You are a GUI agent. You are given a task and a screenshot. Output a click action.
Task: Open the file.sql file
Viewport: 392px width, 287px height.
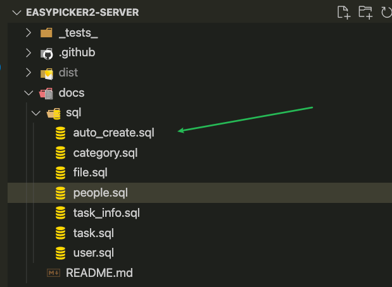tap(91, 173)
